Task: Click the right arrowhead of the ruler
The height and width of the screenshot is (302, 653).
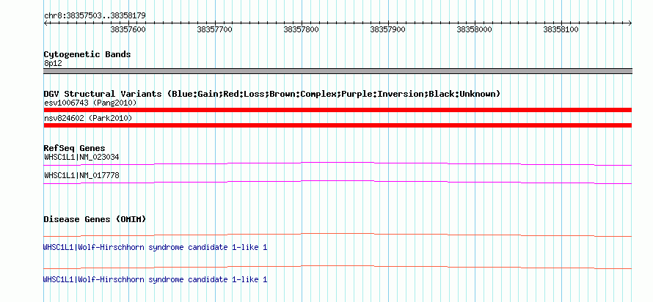Action: (x=630, y=23)
